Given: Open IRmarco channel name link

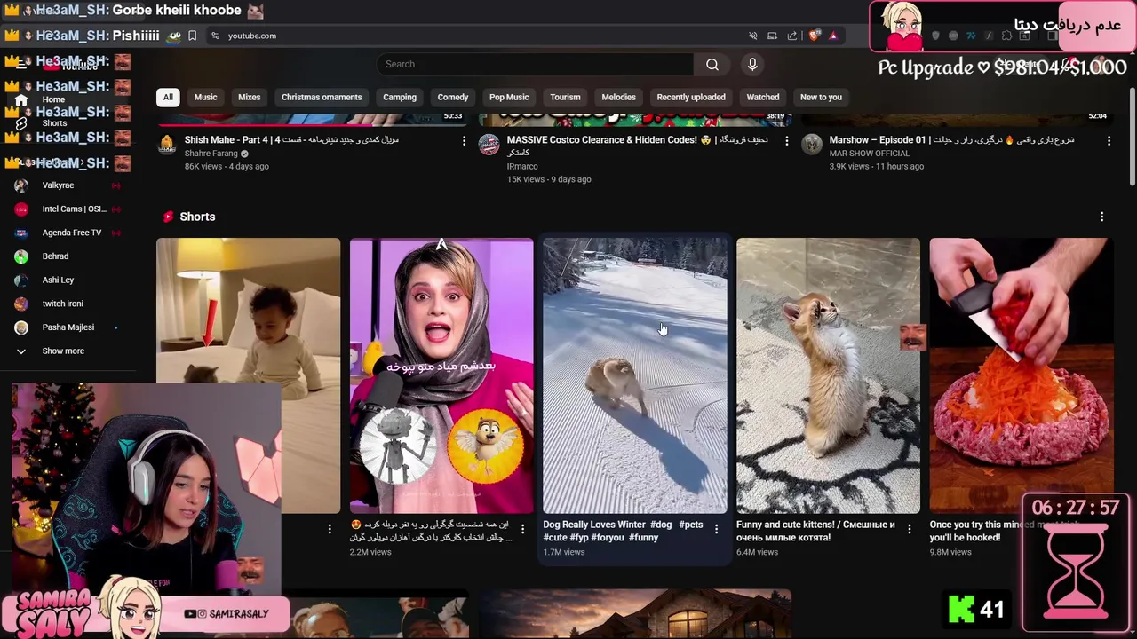Looking at the screenshot, I should tap(522, 166).
